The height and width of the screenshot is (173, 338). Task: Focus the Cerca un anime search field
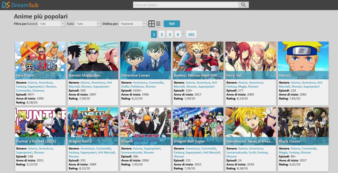coord(186,5)
